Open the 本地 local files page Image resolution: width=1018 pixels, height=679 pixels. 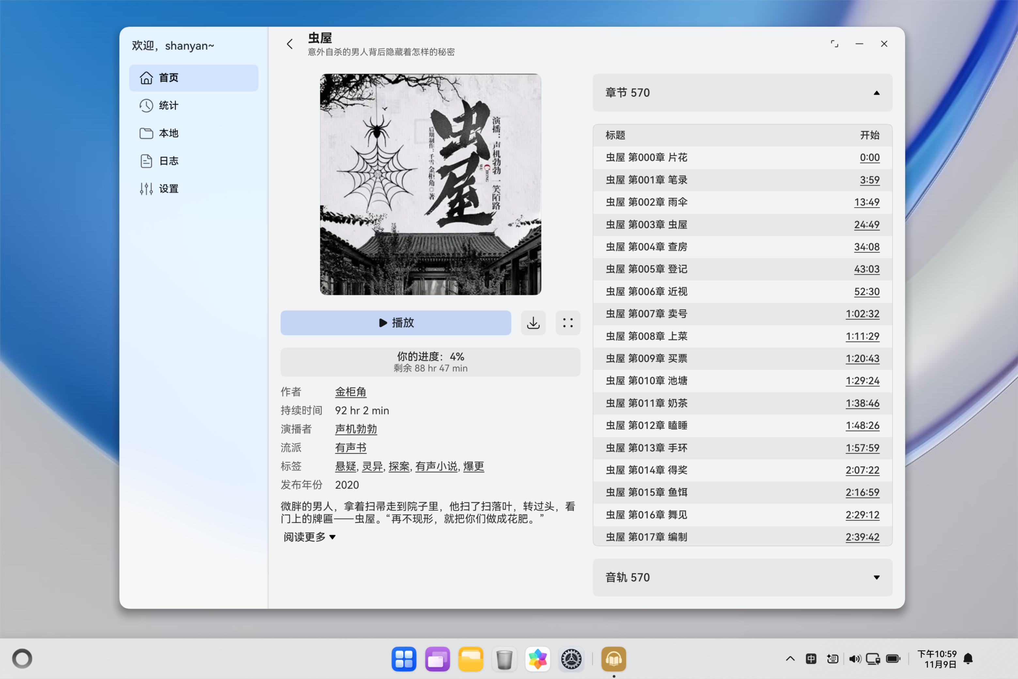193,134
